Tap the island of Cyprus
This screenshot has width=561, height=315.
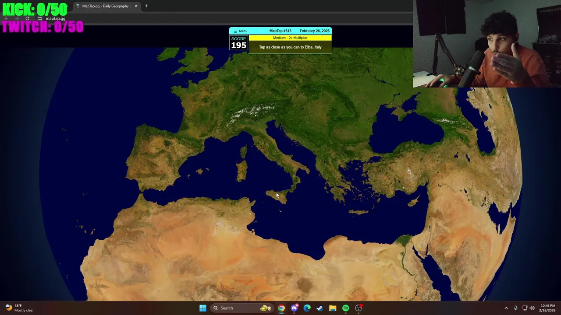pos(413,202)
